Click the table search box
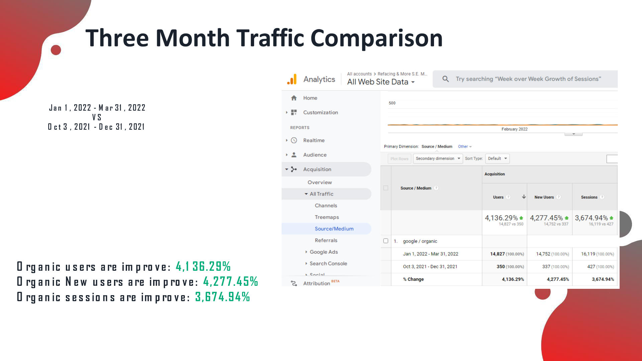The height and width of the screenshot is (361, 642). [612, 159]
